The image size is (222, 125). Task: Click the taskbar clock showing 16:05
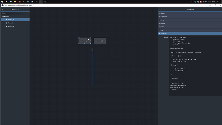tap(214, 2)
